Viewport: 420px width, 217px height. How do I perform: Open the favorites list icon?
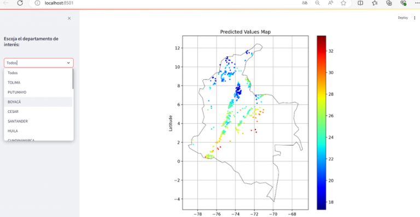pos(375,3)
